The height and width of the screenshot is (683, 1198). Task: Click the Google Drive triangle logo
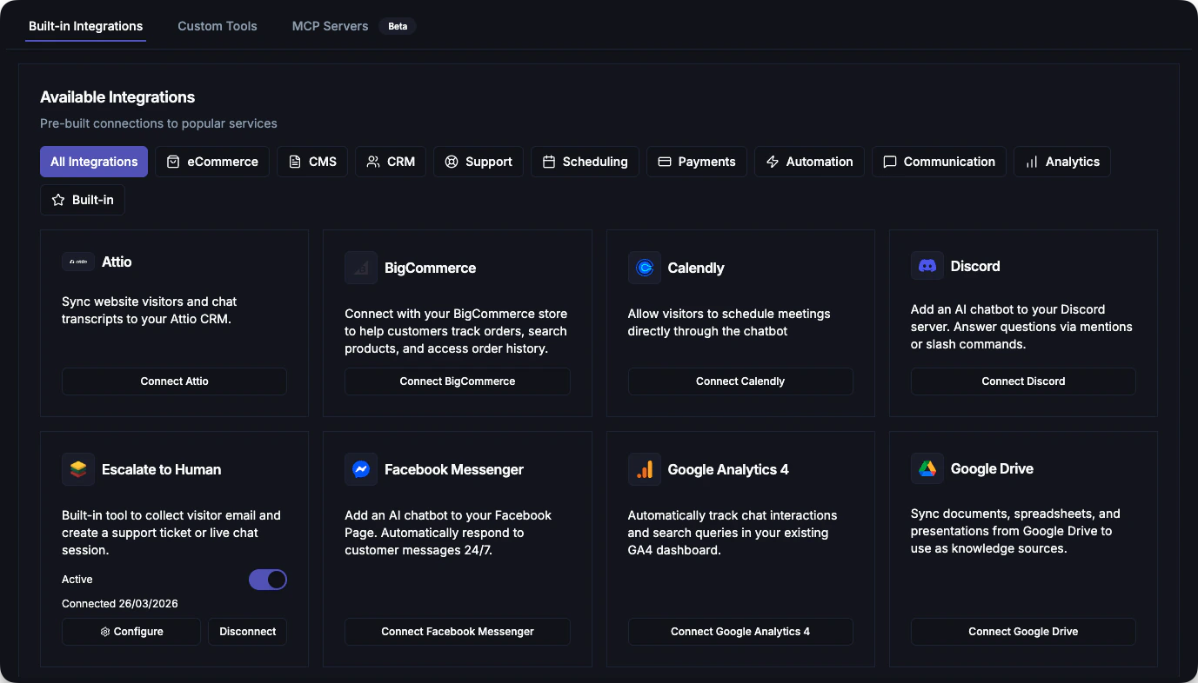tap(927, 469)
